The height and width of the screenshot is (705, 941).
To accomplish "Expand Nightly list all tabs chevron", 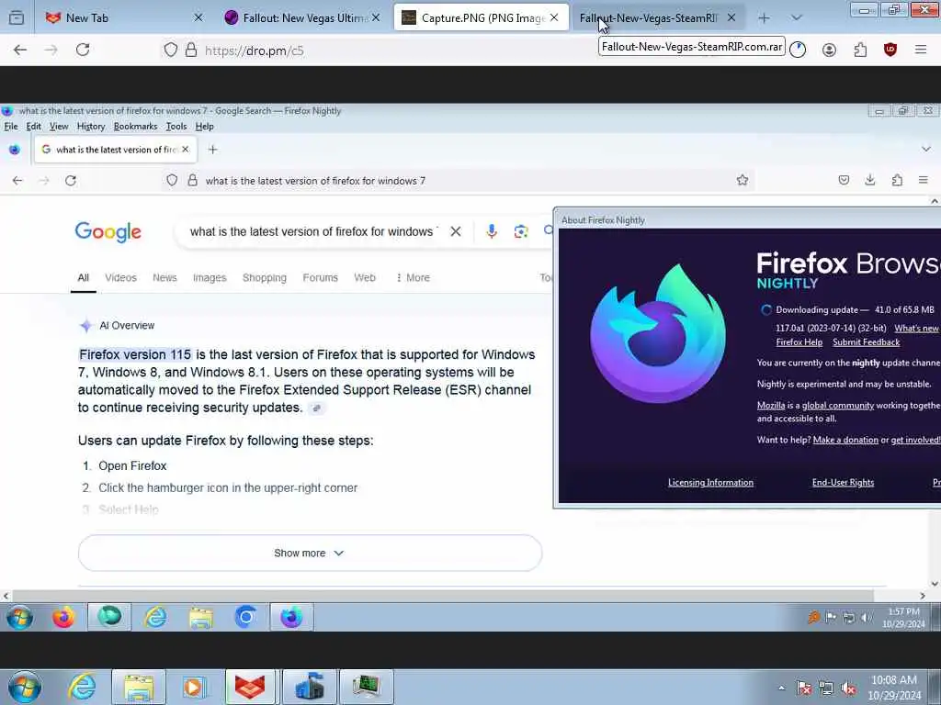I will tap(926, 149).
